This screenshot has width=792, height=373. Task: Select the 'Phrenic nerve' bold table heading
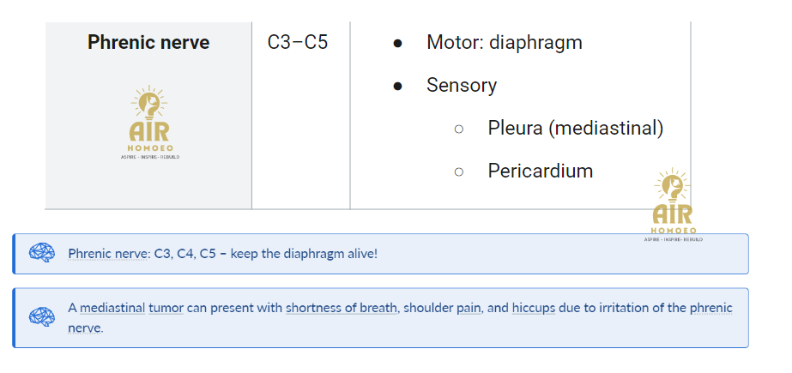148,42
